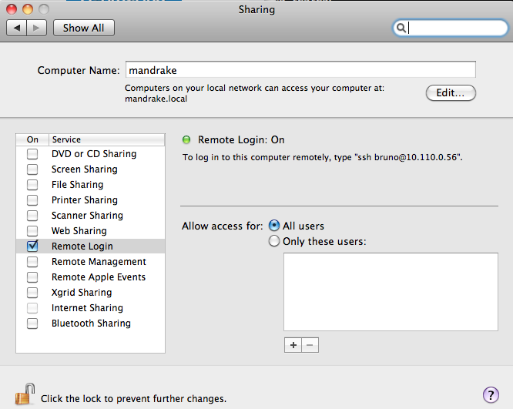Select Remote Management in the service list

pyautogui.click(x=99, y=262)
